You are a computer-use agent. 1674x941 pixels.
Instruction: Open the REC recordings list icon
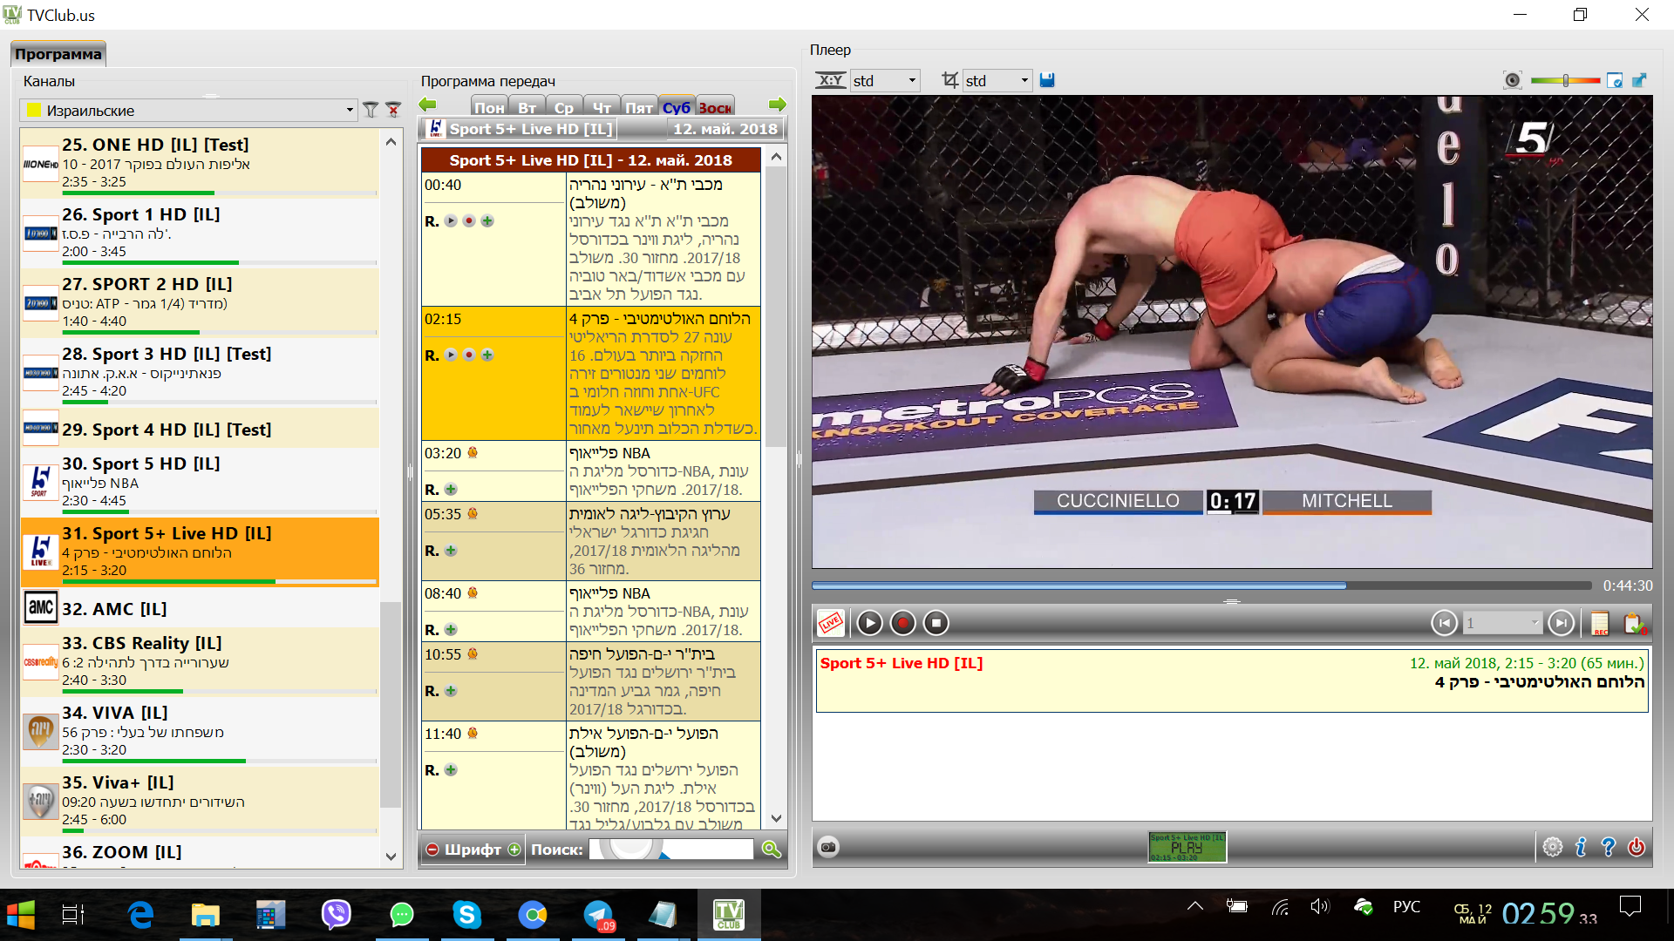click(1600, 623)
